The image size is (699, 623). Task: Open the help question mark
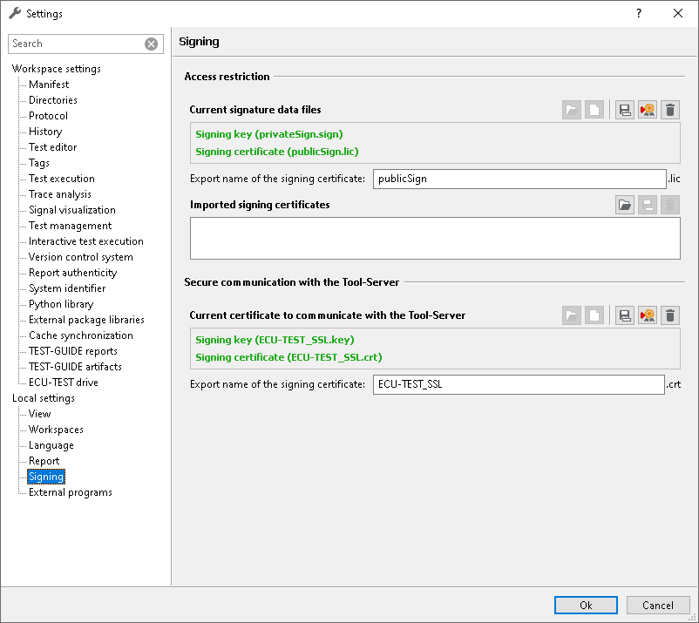click(x=639, y=13)
